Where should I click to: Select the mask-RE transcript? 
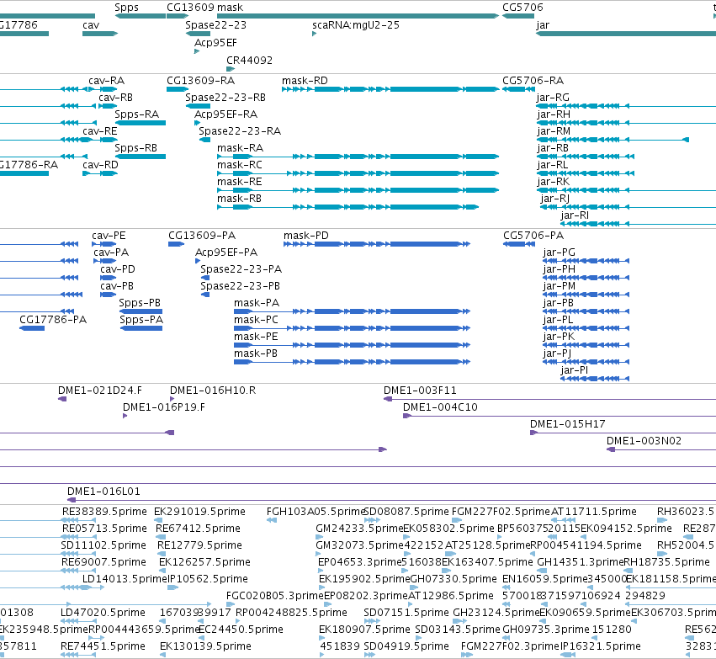point(239,182)
